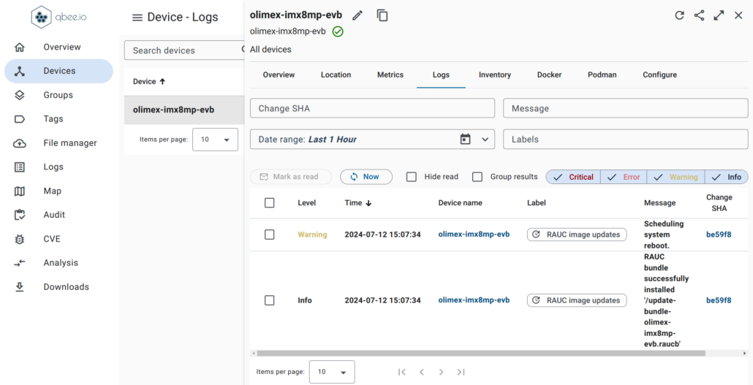Toggle the select-all logs header checkbox
The height and width of the screenshot is (385, 753).
point(270,203)
